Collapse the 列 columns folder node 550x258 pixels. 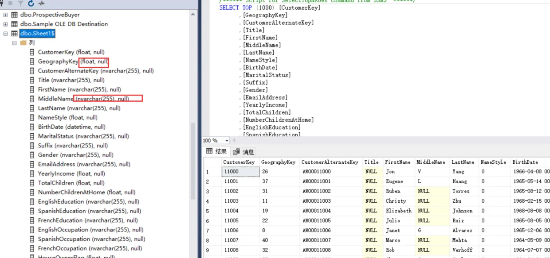coord(14,43)
